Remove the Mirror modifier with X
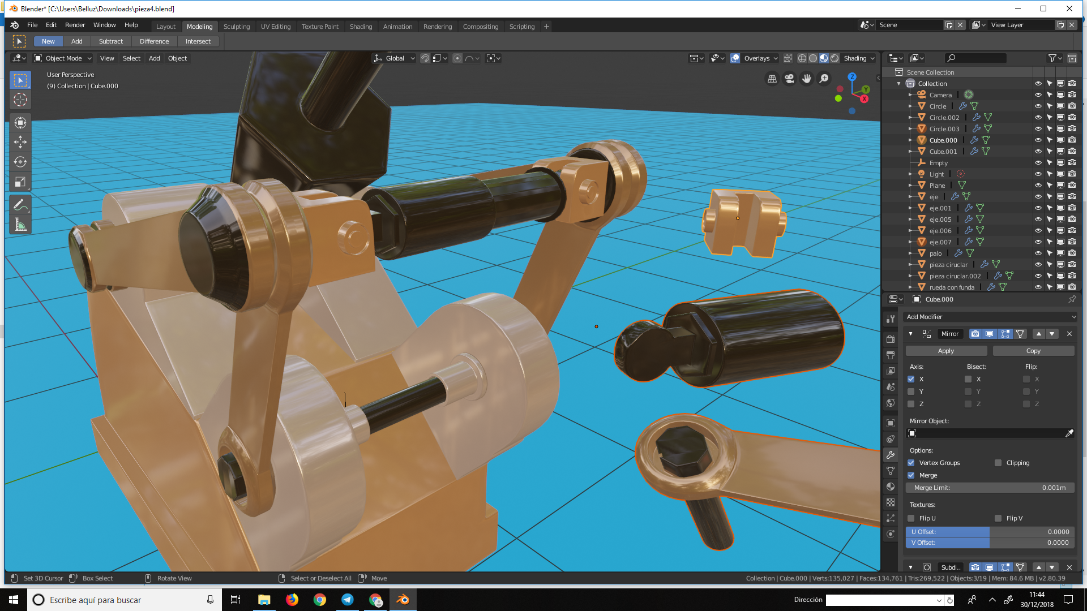Viewport: 1087px width, 611px height. coord(1069,334)
